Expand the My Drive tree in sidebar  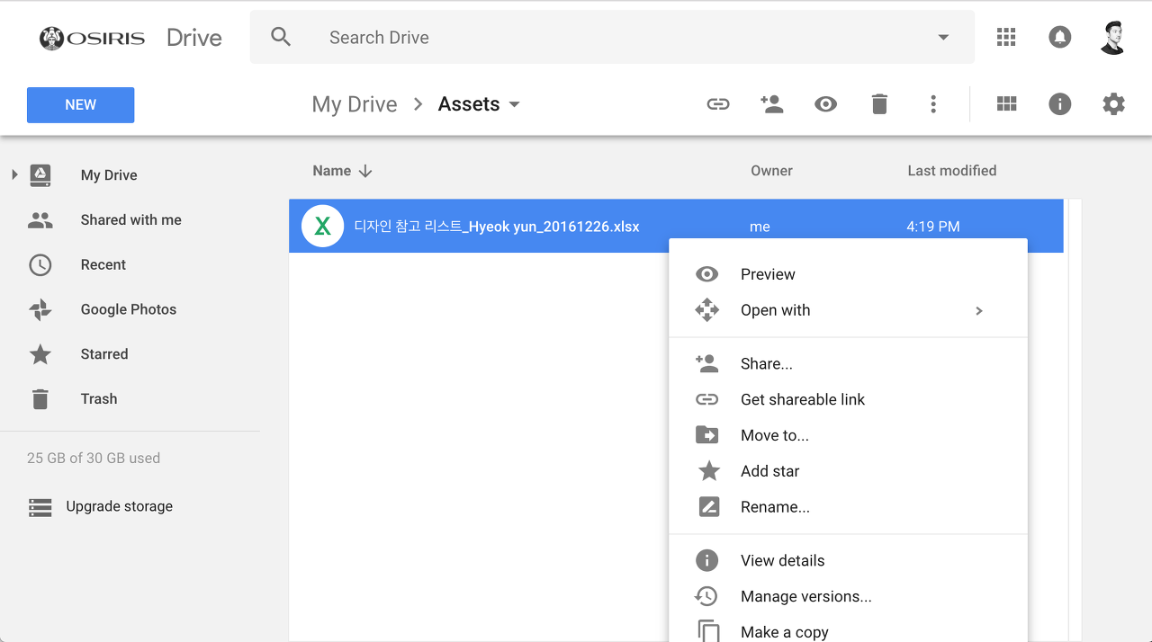pos(14,174)
